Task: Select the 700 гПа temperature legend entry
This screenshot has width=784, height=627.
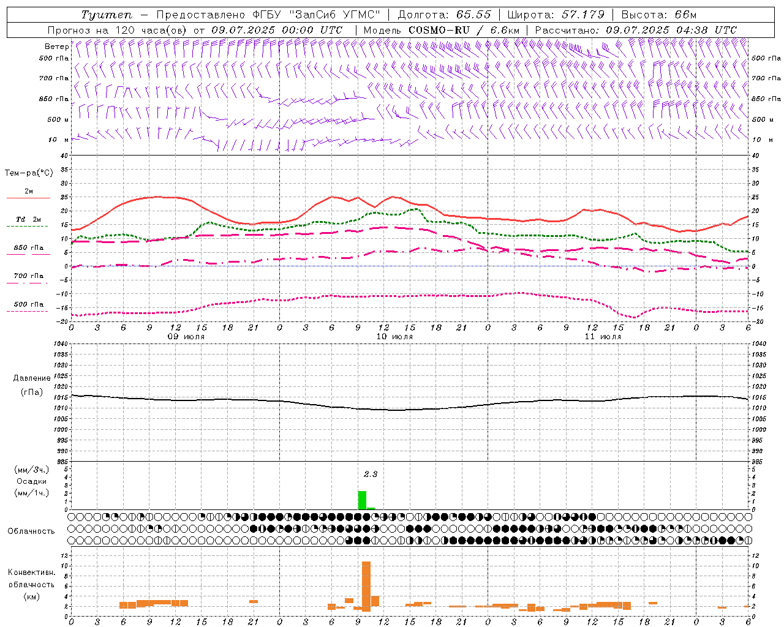Action: (x=28, y=277)
